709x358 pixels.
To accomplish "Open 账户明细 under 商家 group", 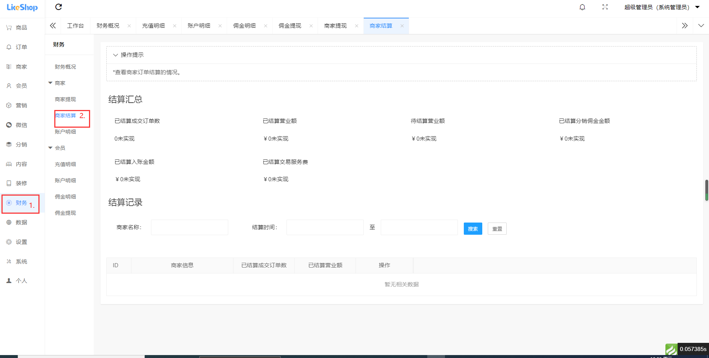I will tap(65, 132).
